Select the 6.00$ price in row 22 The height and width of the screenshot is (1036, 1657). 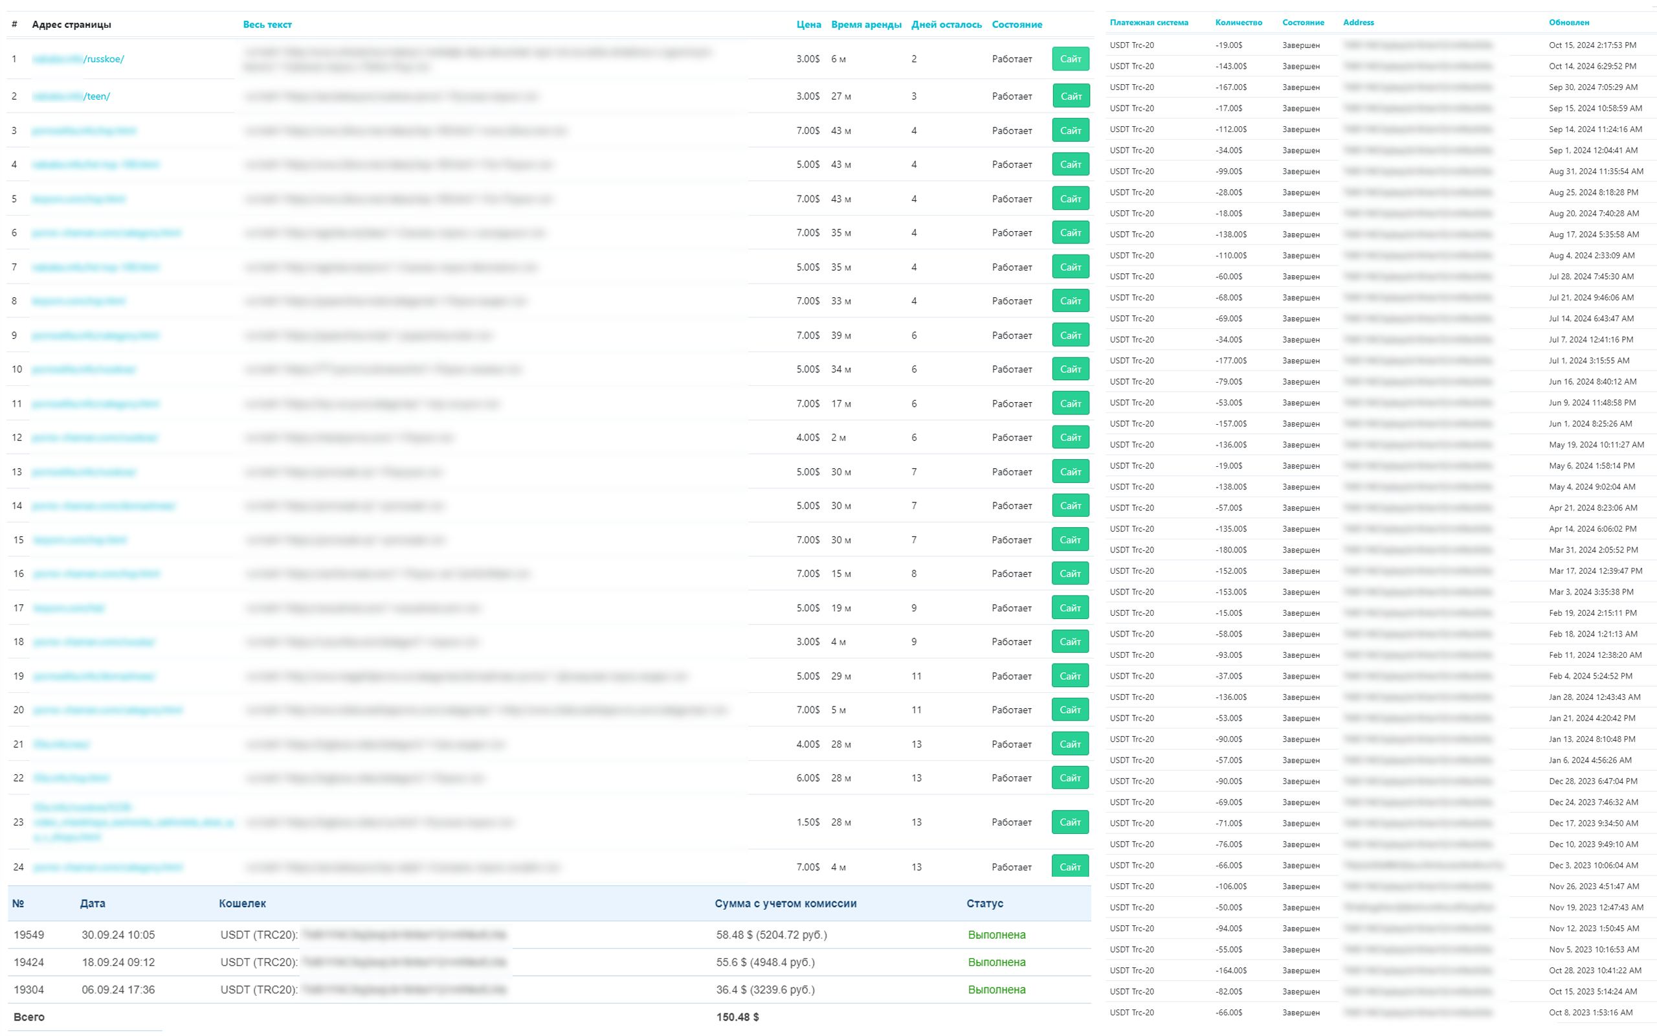point(808,778)
